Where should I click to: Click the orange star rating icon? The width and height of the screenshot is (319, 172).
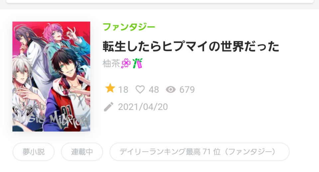110,88
